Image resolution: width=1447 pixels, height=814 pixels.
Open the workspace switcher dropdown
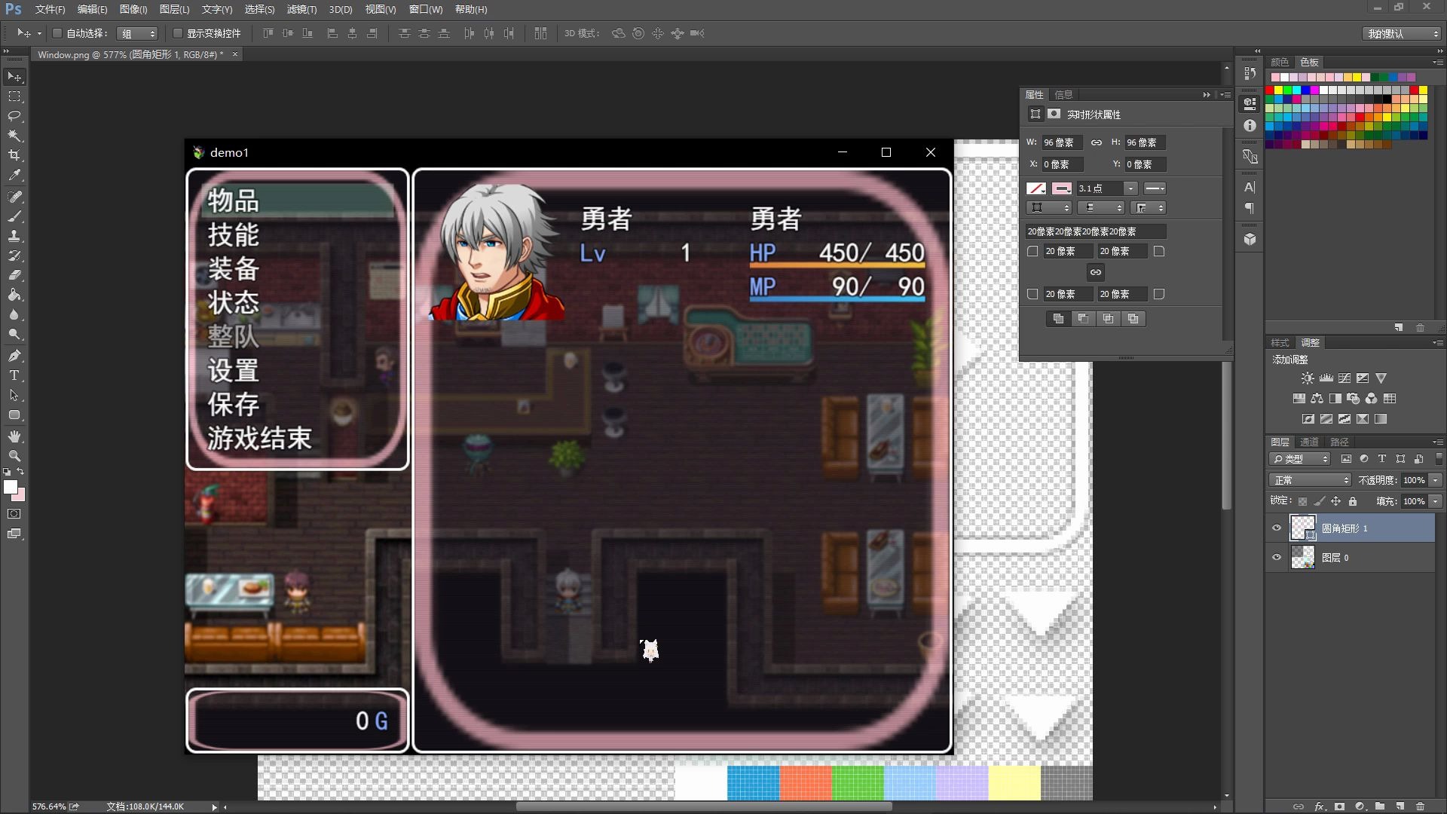pyautogui.click(x=1403, y=33)
